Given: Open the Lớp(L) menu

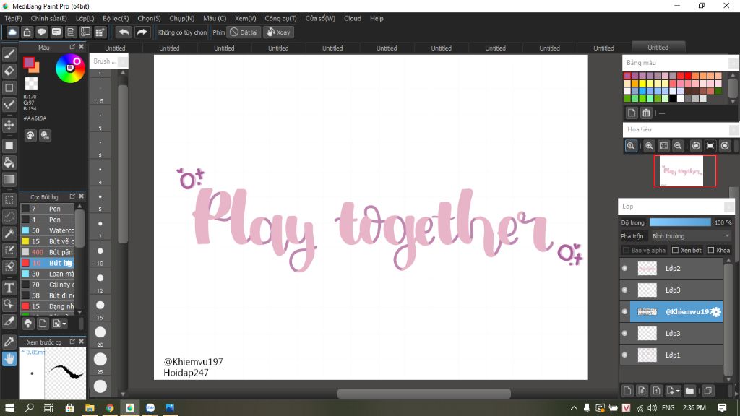Looking at the screenshot, I should (85, 18).
